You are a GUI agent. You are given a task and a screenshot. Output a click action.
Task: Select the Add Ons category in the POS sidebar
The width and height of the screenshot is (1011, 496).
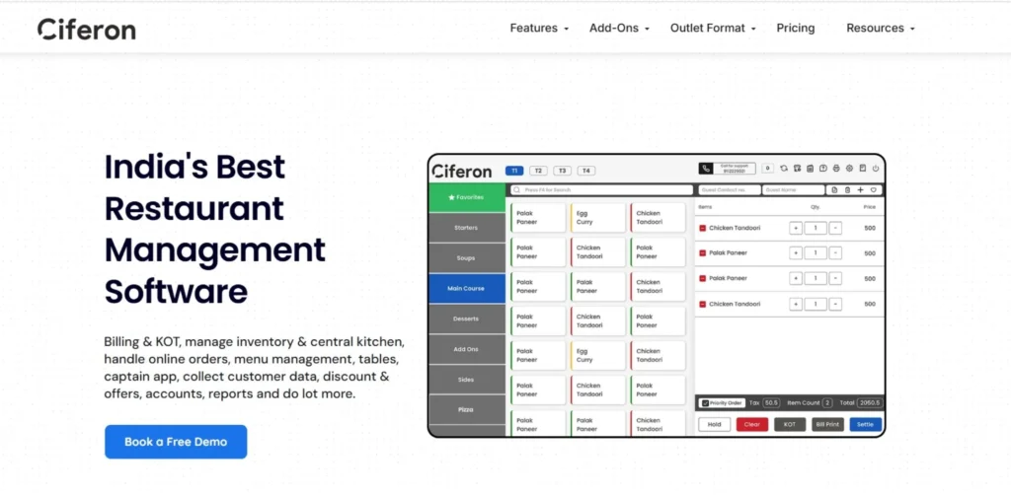467,349
